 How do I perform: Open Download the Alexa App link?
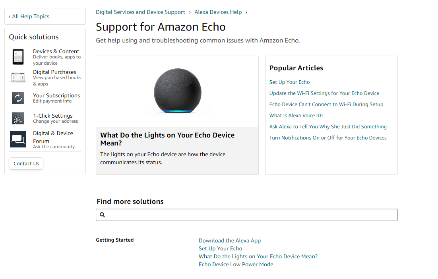pyautogui.click(x=230, y=240)
